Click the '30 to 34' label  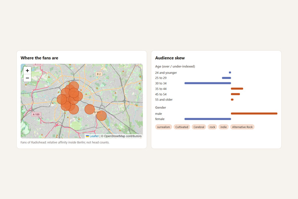(161, 83)
